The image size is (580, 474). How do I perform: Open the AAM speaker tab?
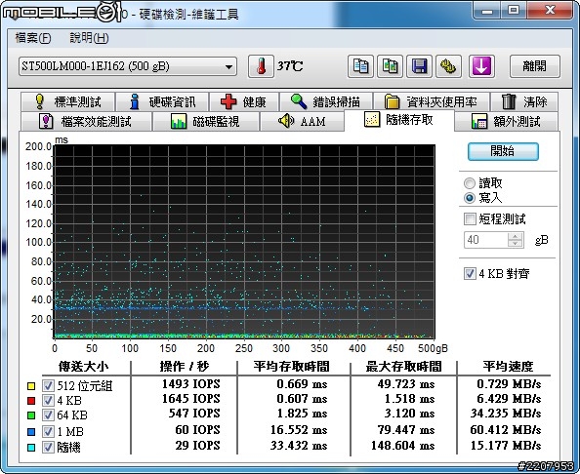tap(302, 121)
